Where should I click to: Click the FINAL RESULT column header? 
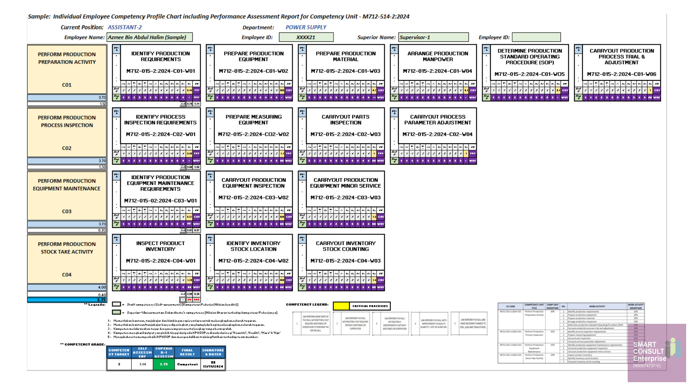(x=187, y=352)
